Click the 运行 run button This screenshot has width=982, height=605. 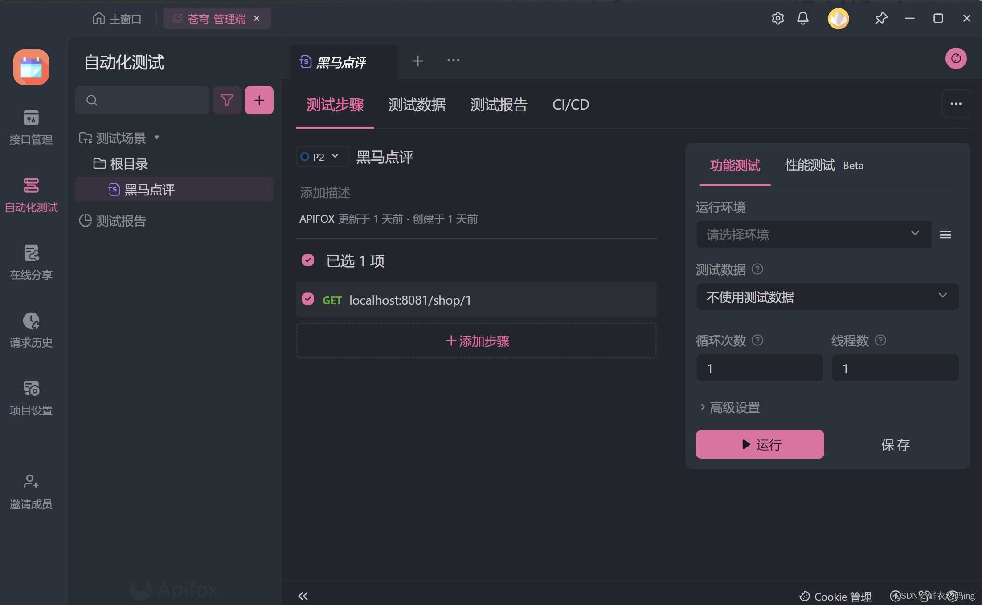760,444
